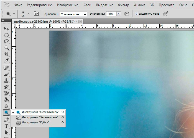Select the Pen tool

[6, 120]
